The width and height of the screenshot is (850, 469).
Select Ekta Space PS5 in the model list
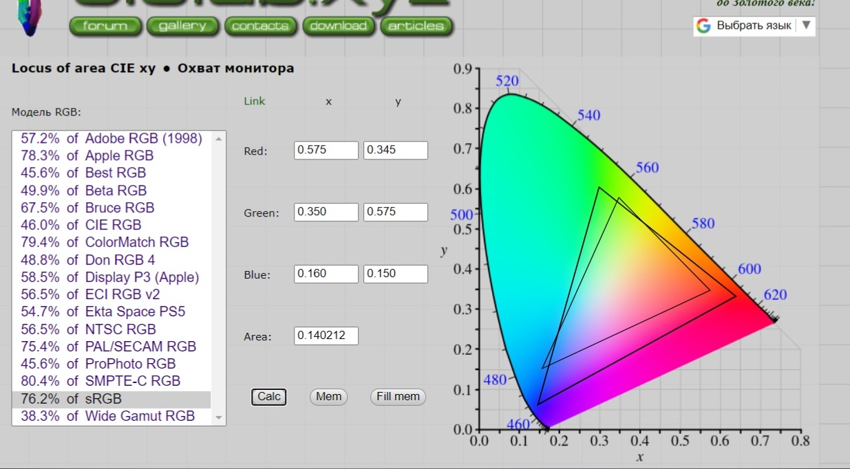(111, 312)
